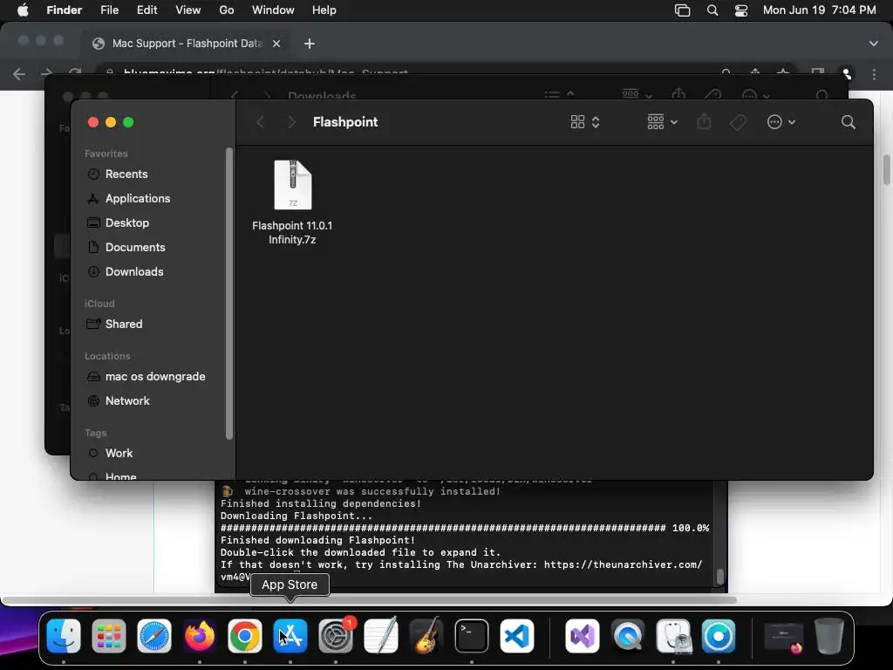Open Disk Utility from the Dock
The width and height of the screenshot is (893, 670).
(x=673, y=636)
